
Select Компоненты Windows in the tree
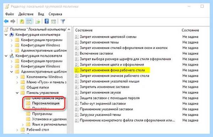[x=45, y=77]
